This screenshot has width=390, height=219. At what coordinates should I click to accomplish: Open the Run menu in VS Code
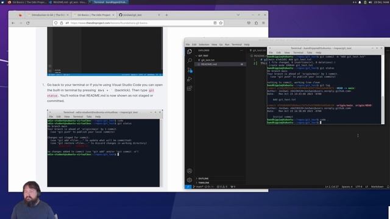[x=227, y=44]
